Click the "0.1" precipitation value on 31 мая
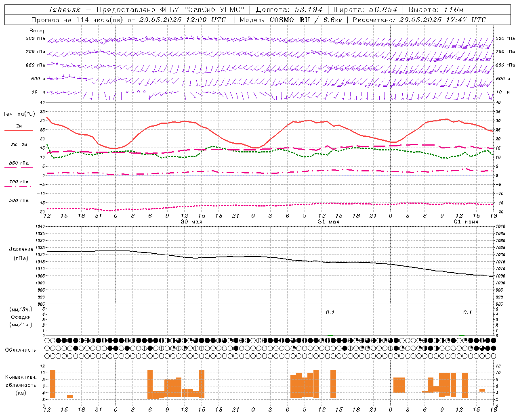This screenshot has width=517, height=413. 330,312
